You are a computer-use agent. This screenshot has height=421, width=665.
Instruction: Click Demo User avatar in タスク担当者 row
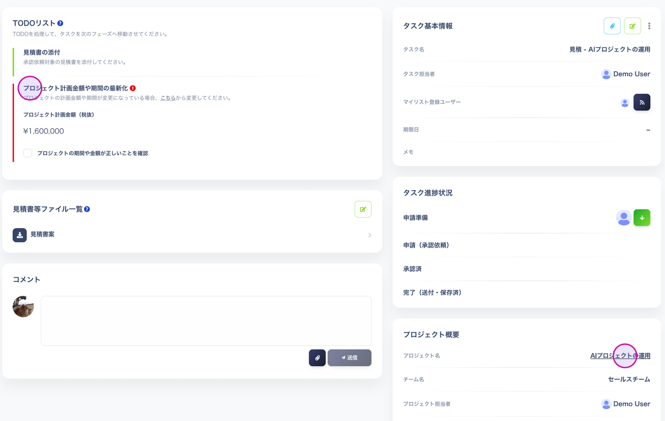click(x=606, y=74)
